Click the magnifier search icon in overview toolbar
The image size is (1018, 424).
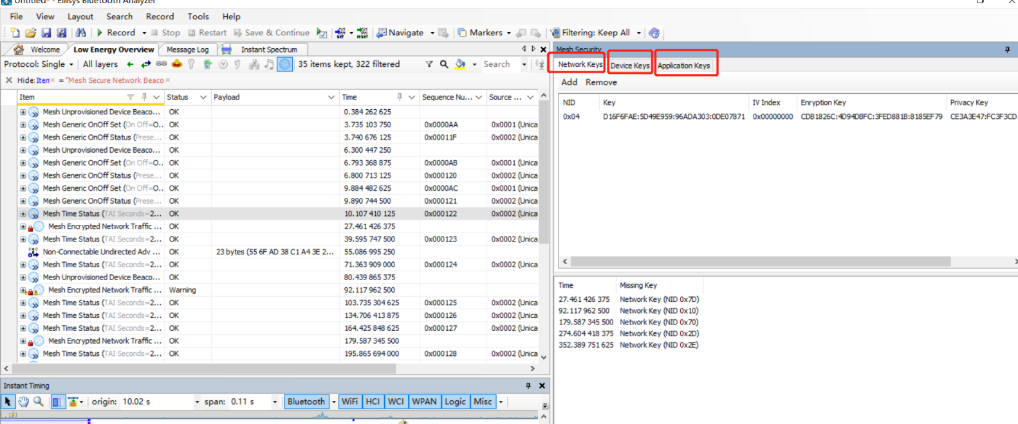point(444,64)
